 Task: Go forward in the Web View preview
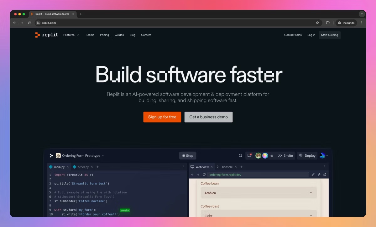pos(198,175)
